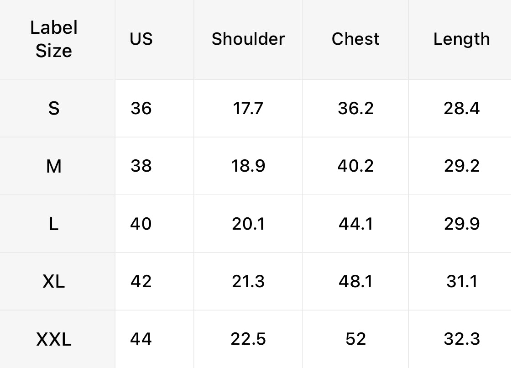Click US size 36 cell

coord(141,108)
